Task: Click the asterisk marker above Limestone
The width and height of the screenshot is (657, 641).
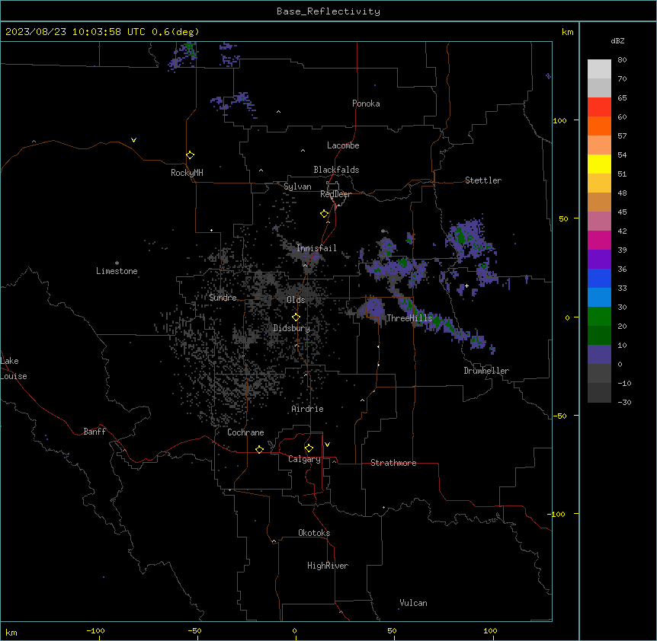Action: coord(117,263)
